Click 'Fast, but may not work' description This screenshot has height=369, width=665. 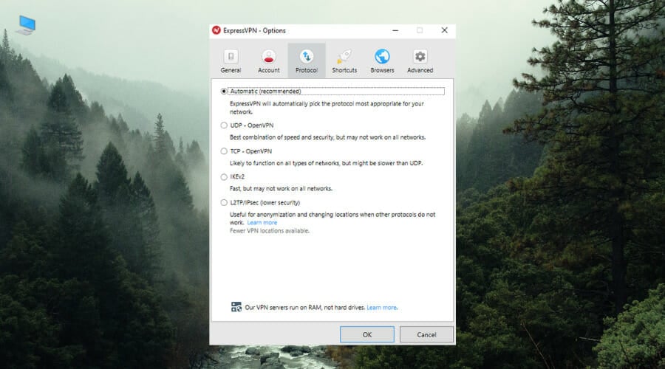282,188
